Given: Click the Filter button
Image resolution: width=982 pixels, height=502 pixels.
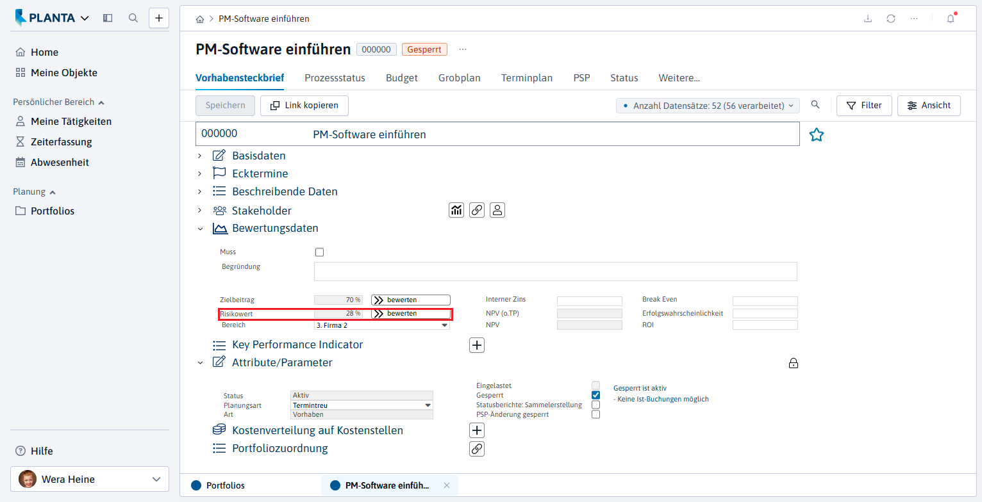Looking at the screenshot, I should tap(864, 106).
